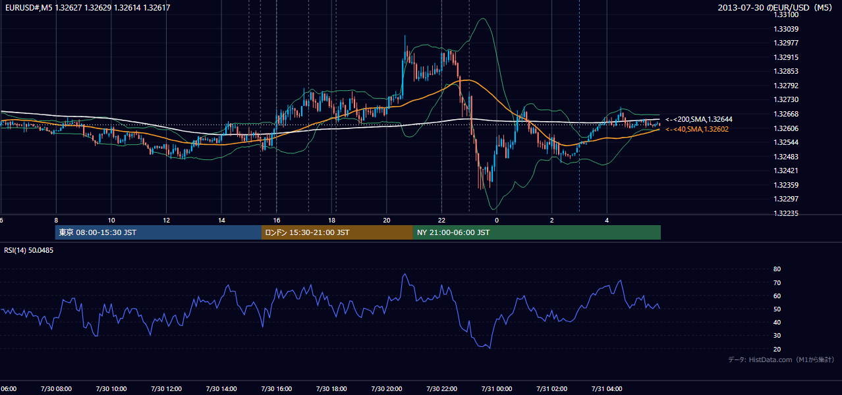The height and width of the screenshot is (395, 842).
Task: Click price axis value 1.32915
Action: (786, 57)
